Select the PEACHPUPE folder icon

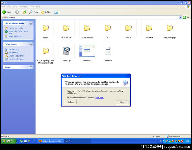pos(66,28)
